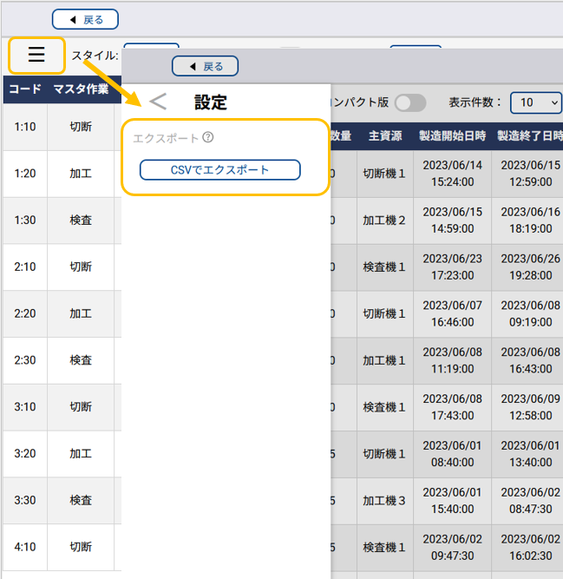Screen dimensions: 563x579
Task: Click the マスタ作業 column header
Action: 81,89
